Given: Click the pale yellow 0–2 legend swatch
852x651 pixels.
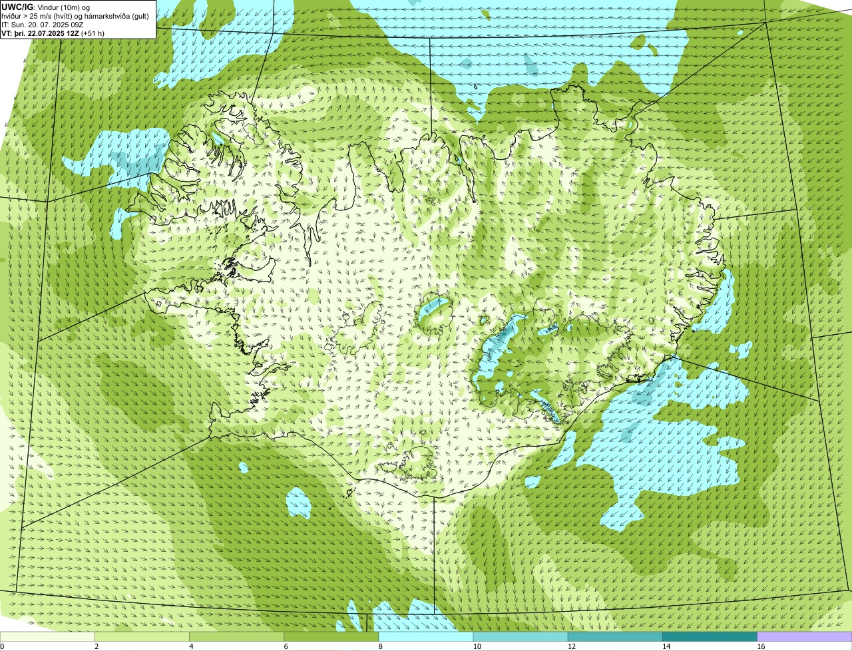Looking at the screenshot, I should coord(48,636).
